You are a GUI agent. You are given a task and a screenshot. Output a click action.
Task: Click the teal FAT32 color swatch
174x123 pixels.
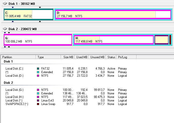point(38,69)
